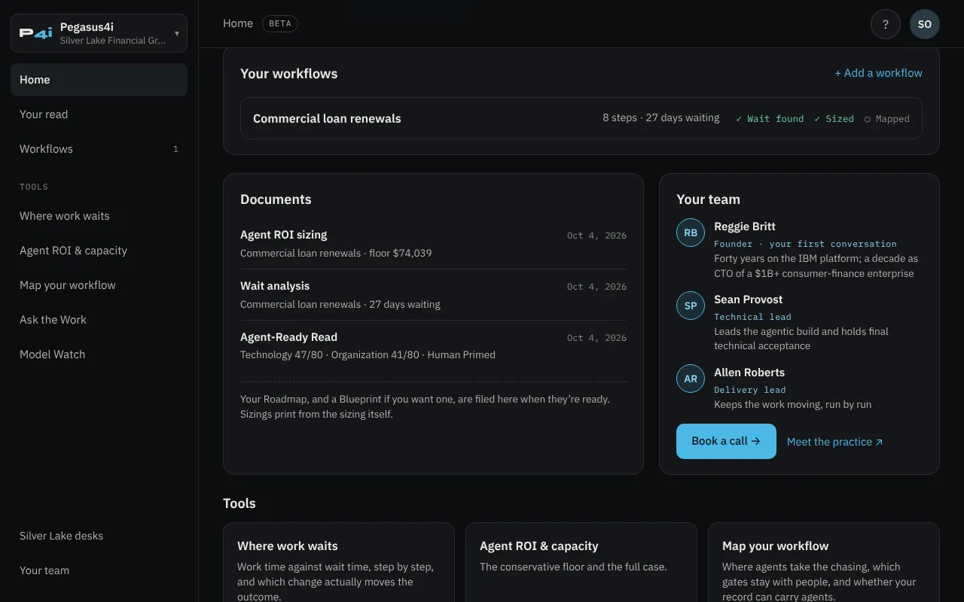Open the Wait analysis document
Image resolution: width=964 pixels, height=602 pixels.
click(x=433, y=294)
